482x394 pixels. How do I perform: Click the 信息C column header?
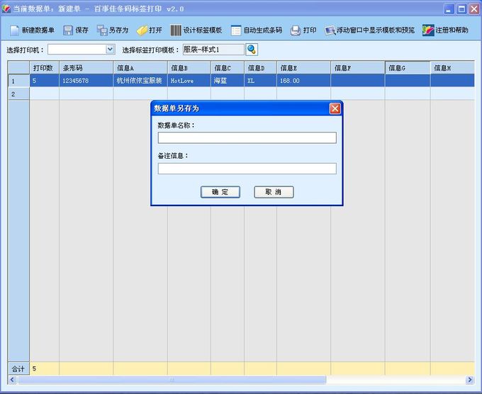(228, 67)
